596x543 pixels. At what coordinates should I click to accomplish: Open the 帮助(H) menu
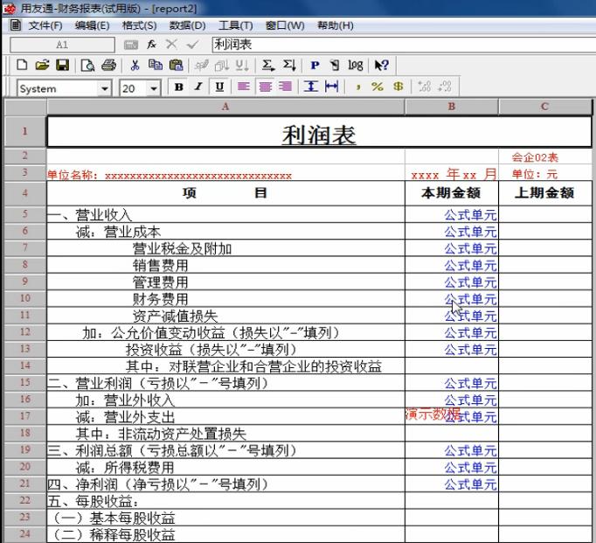coord(336,26)
